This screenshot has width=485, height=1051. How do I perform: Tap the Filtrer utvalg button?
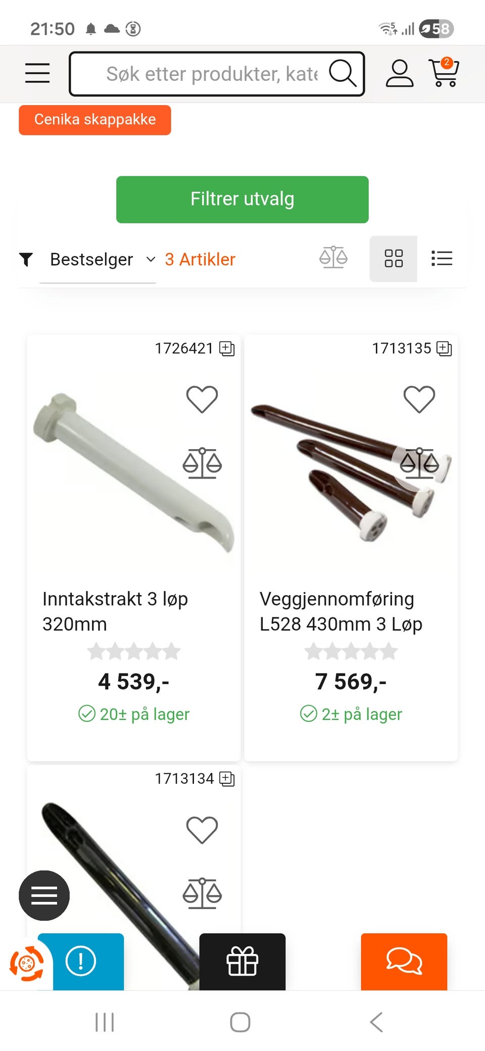click(x=243, y=200)
